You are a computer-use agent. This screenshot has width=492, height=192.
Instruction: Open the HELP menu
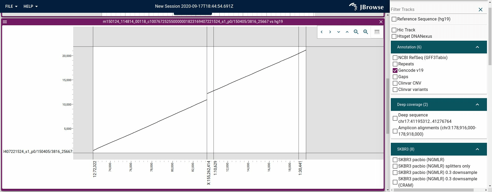pos(31,6)
